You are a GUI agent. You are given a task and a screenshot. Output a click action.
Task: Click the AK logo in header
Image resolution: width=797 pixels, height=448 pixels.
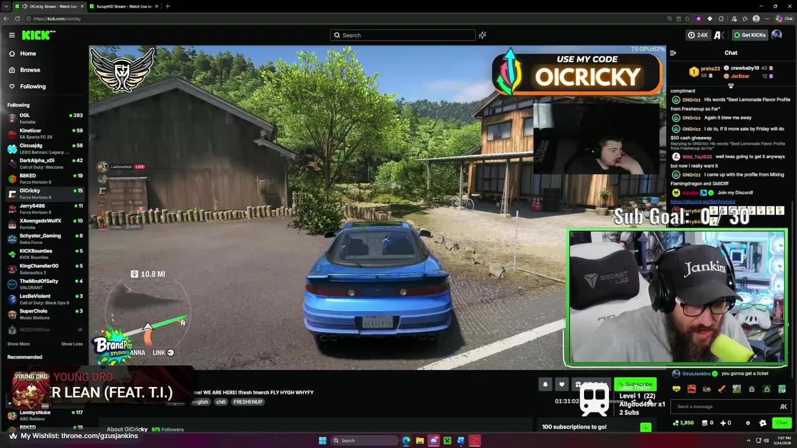[719, 35]
